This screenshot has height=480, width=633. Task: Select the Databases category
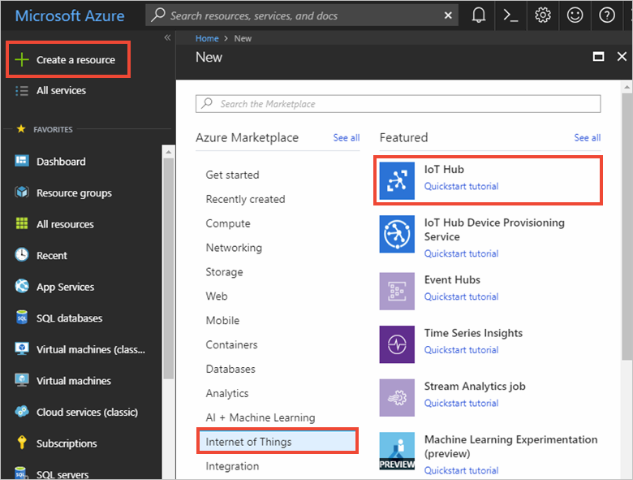click(x=230, y=369)
